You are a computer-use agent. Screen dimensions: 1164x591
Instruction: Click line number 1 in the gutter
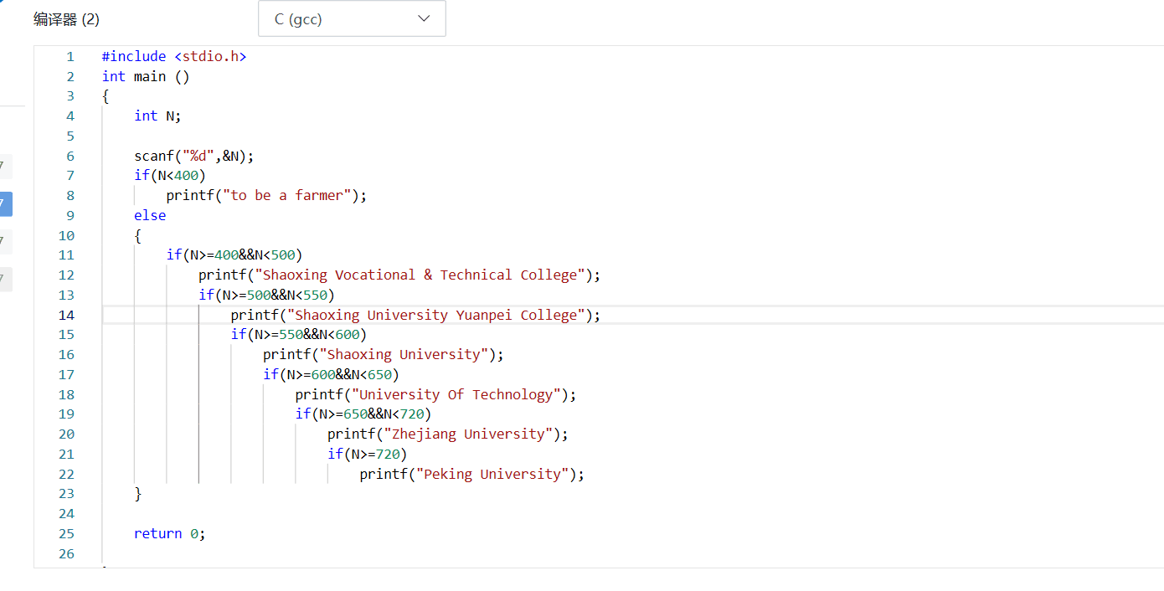click(70, 56)
